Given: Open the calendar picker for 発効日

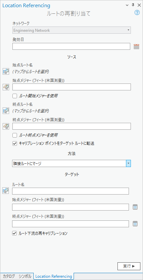Looking at the screenshot, I should pyautogui.click(x=136, y=47).
